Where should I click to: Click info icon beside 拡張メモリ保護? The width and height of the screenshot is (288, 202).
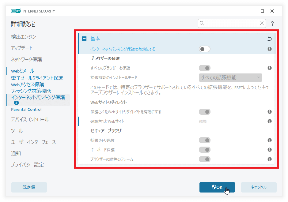tap(270, 140)
